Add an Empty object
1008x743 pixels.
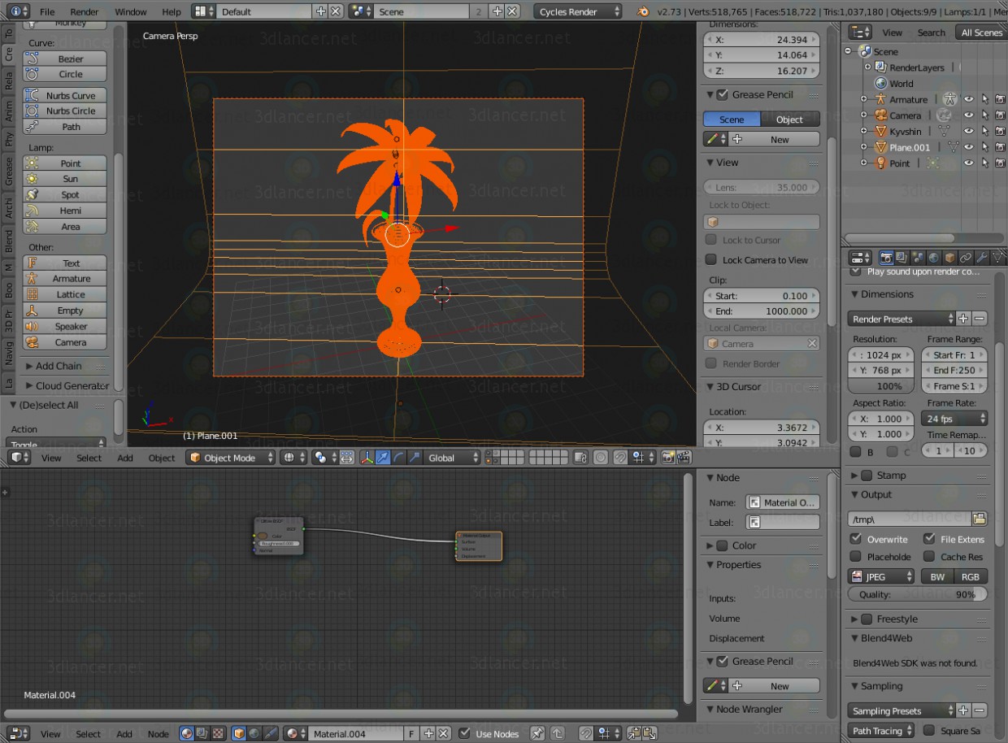point(65,311)
